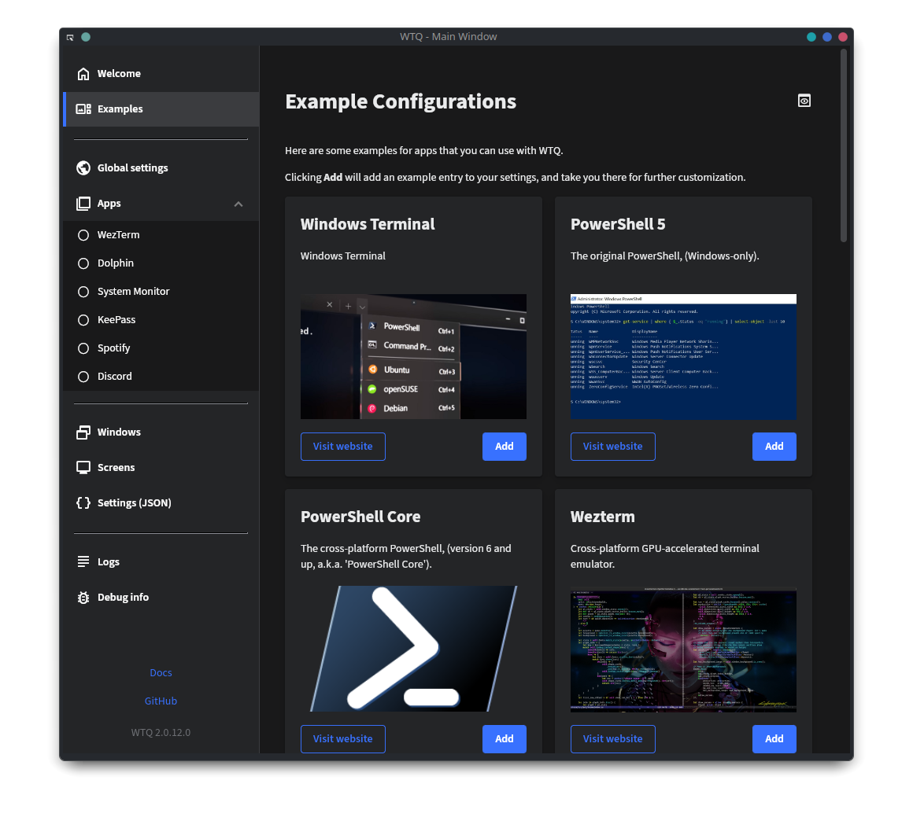This screenshot has width=913, height=828.
Task: Click the Debug info bug icon
Action: (x=83, y=597)
